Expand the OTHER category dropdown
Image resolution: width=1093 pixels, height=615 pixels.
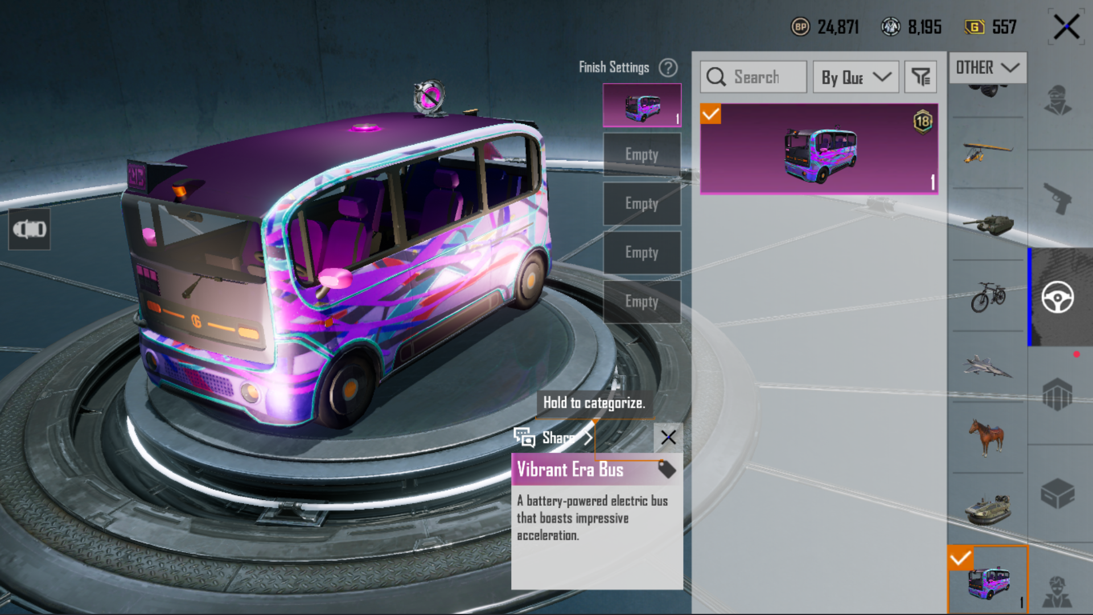(988, 68)
